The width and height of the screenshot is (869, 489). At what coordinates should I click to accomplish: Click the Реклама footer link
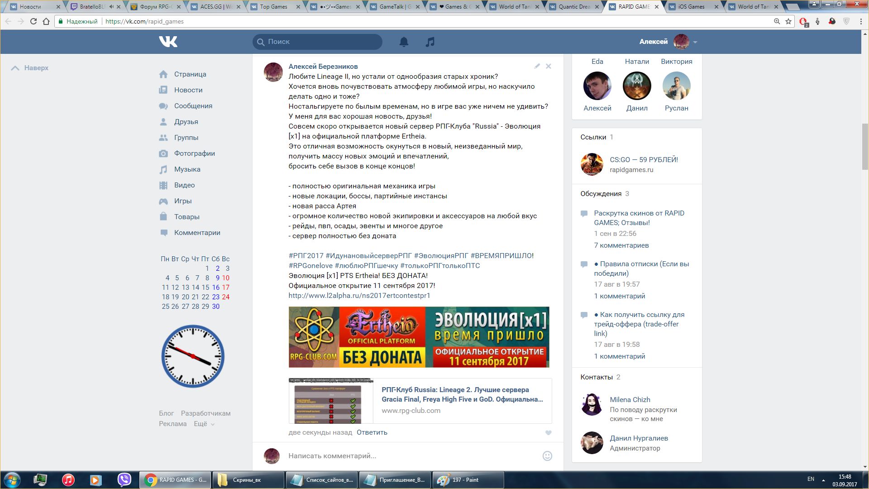[x=172, y=424]
